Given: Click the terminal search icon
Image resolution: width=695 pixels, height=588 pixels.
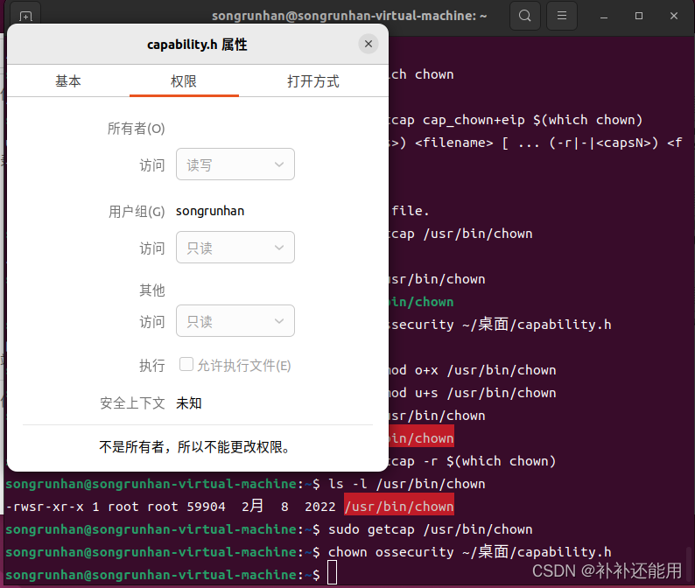Looking at the screenshot, I should coord(525,16).
